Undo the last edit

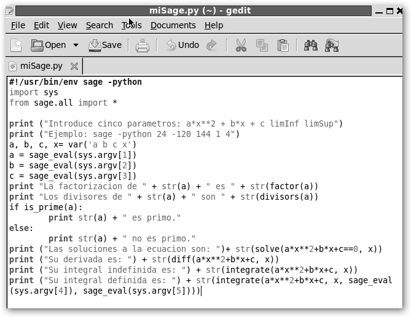coord(182,45)
